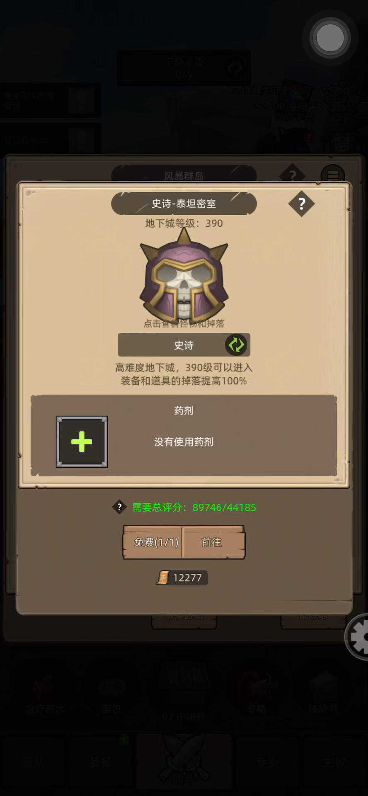Select the 史诗 difficulty selector bar
The width and height of the screenshot is (368, 796).
[x=184, y=345]
